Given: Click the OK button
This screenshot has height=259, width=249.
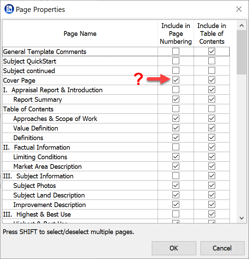Looking at the screenshot, I should pos(174,248).
